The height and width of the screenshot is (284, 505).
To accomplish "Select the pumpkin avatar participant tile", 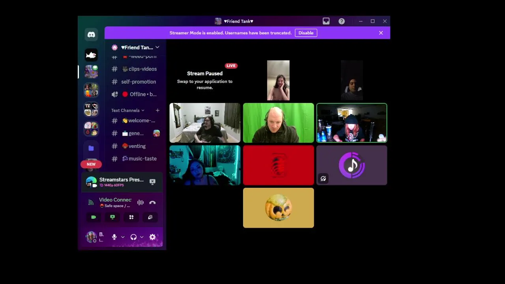I will (279, 208).
